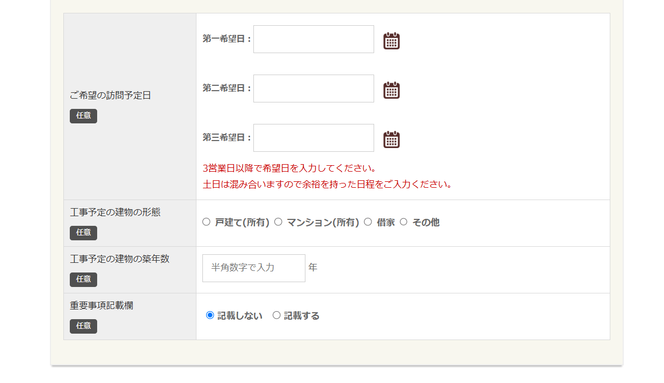Image resolution: width=664 pixels, height=383 pixels.
Task: Open the calendar picker for 第二希望日
Action: click(391, 90)
